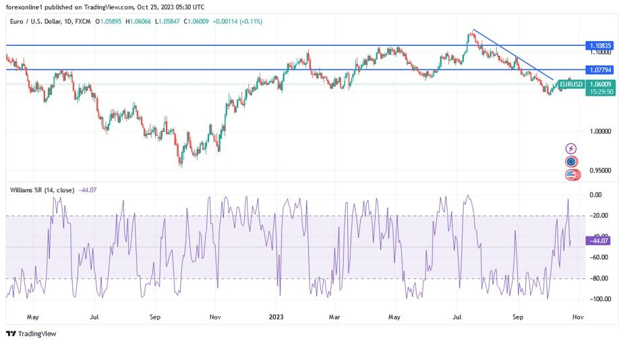Image resolution: width=619 pixels, height=343 pixels.
Task: Click the 0.95000 price scale label
Action: point(599,170)
